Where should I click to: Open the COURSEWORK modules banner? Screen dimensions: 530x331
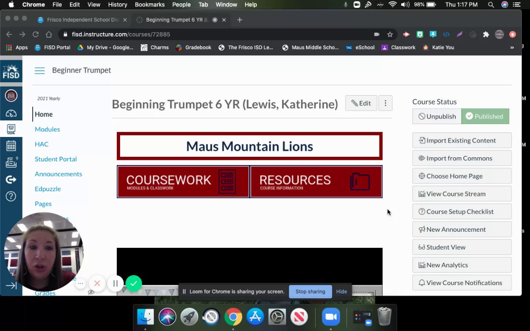coord(183,182)
